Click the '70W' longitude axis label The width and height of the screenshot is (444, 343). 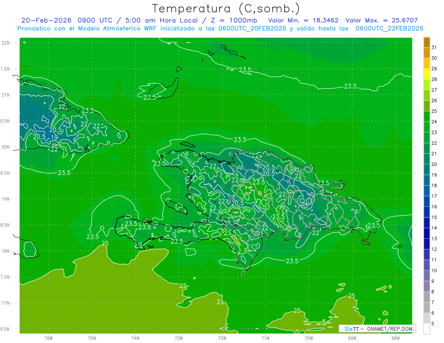309,338
